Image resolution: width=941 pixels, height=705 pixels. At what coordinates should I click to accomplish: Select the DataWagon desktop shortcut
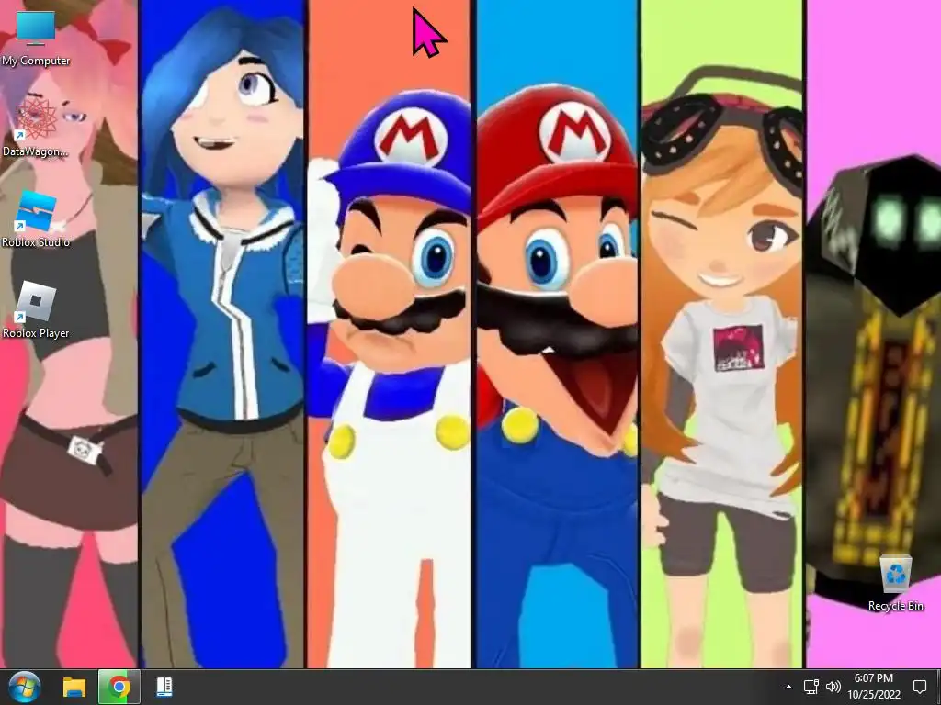point(36,128)
